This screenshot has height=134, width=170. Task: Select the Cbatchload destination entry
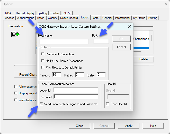point(141,39)
